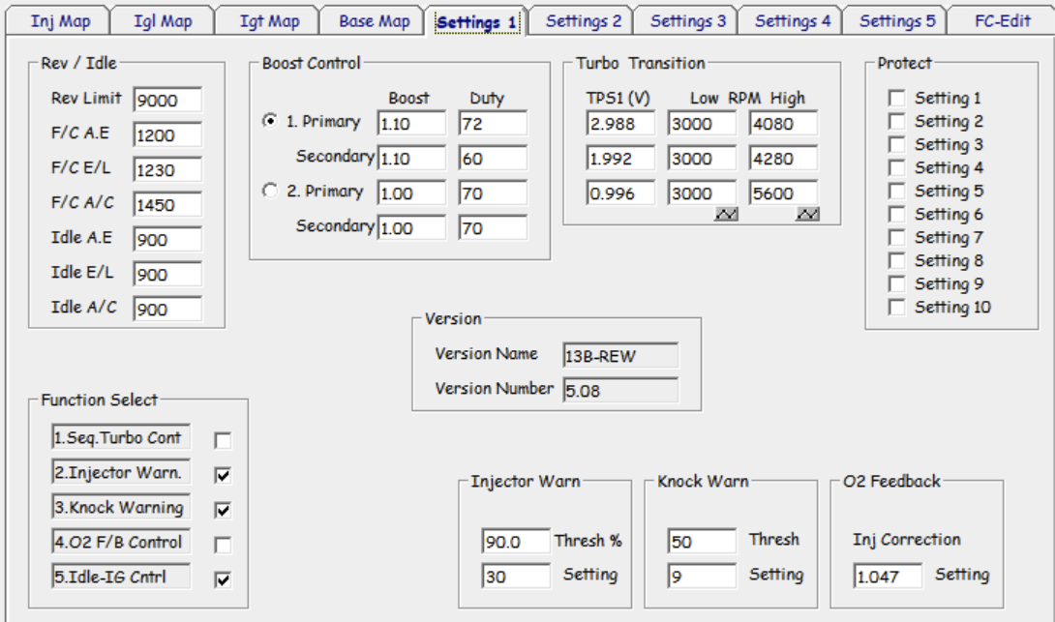Click the O2 Feedback Inj Correction field
This screenshot has width=1055, height=622.
point(888,578)
